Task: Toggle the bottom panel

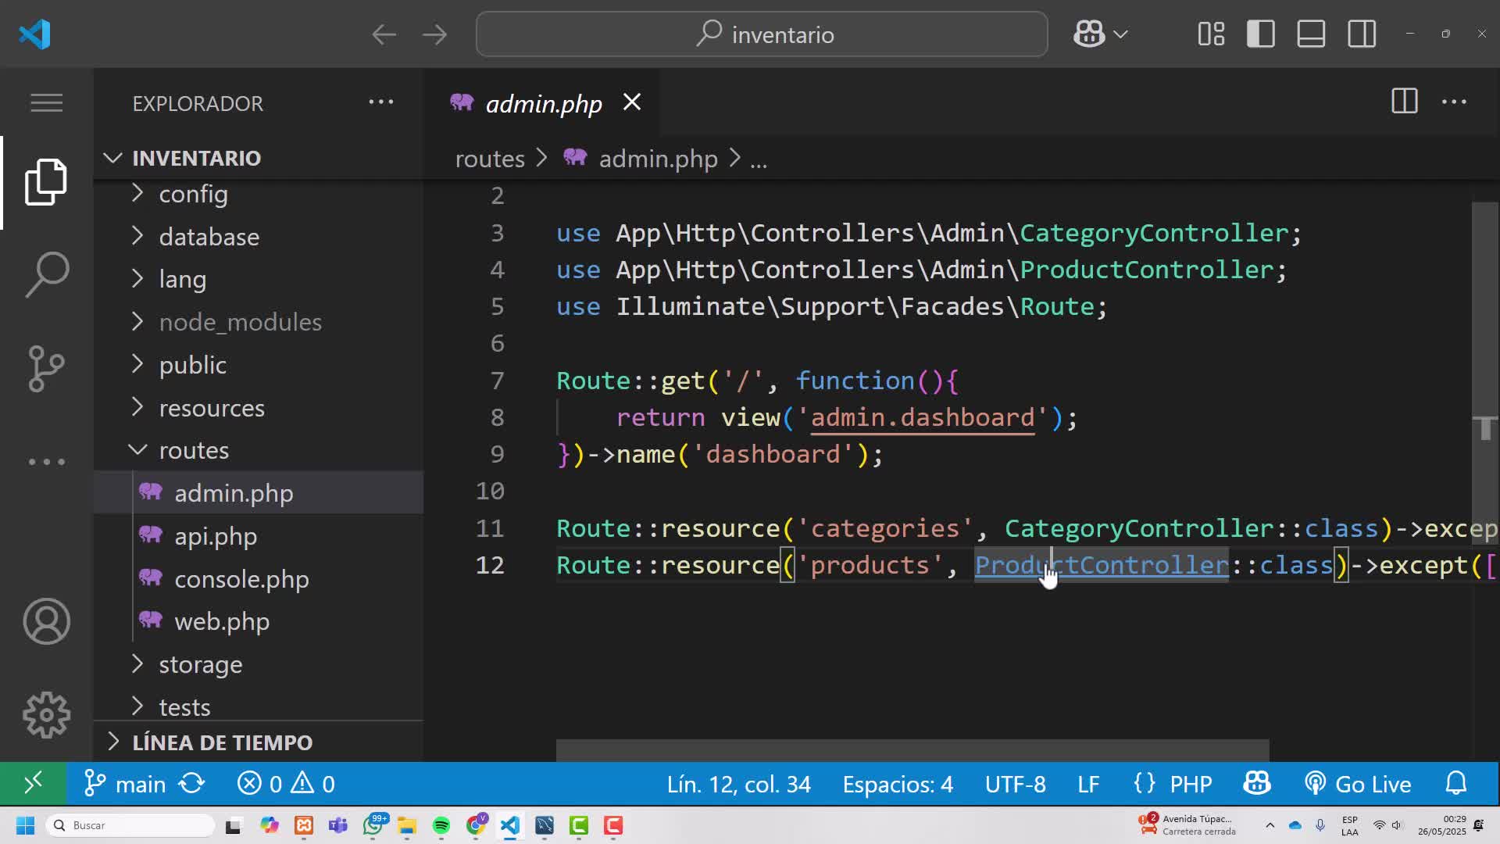Action: click(x=1311, y=34)
